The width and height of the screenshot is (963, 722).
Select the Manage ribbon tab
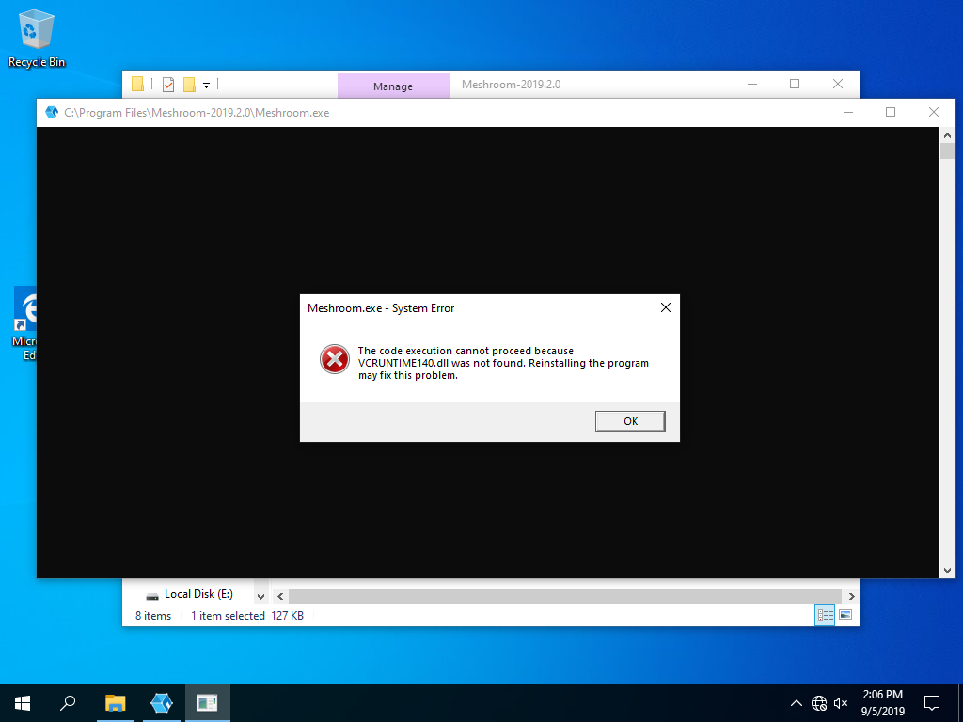(x=393, y=85)
